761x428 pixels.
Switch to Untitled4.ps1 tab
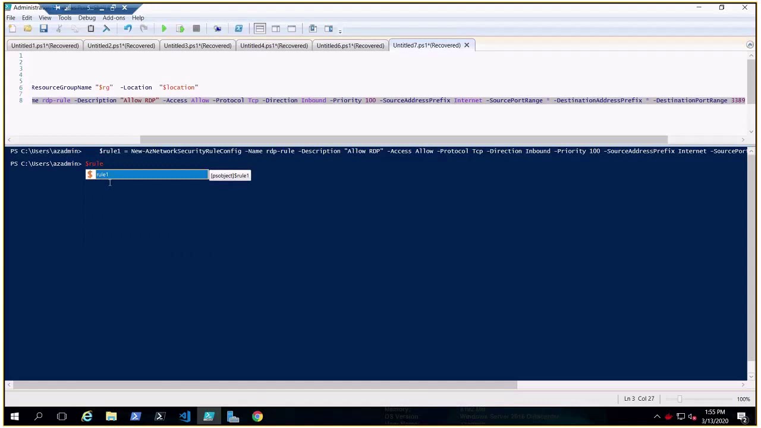274,46
